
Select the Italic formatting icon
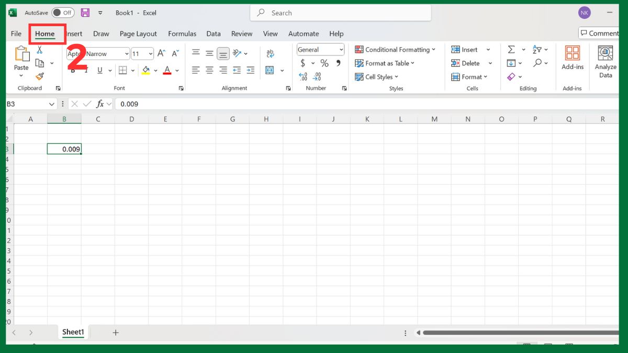tap(85, 70)
